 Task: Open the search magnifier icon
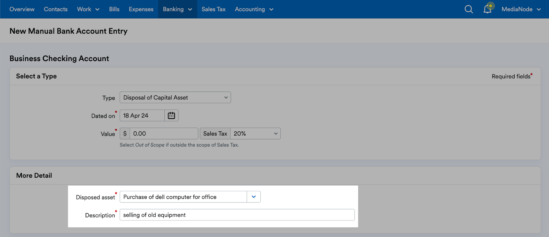(469, 9)
